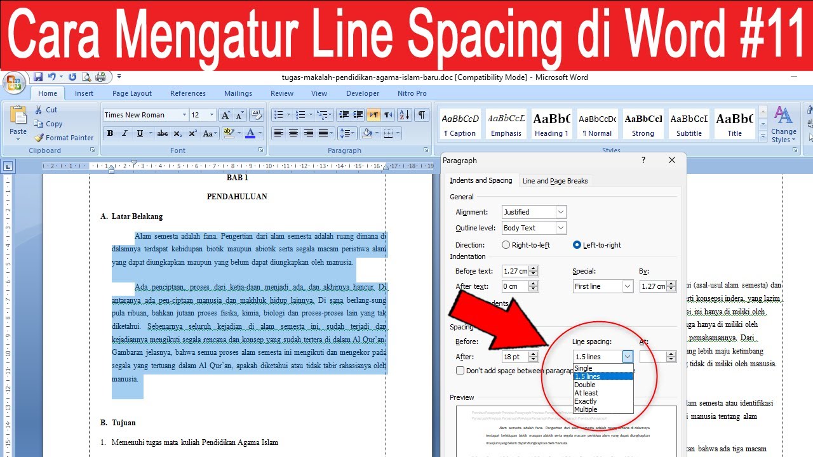Expand the Styles gallery More arrow

[763, 136]
